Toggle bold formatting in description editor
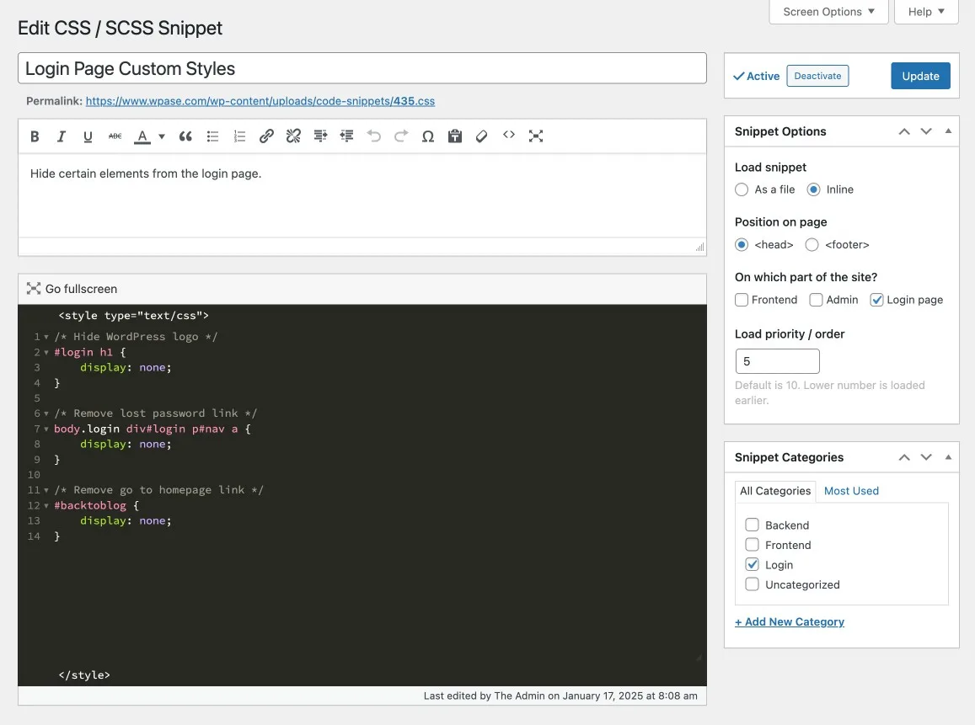Screen dimensions: 975x725 [x=35, y=136]
